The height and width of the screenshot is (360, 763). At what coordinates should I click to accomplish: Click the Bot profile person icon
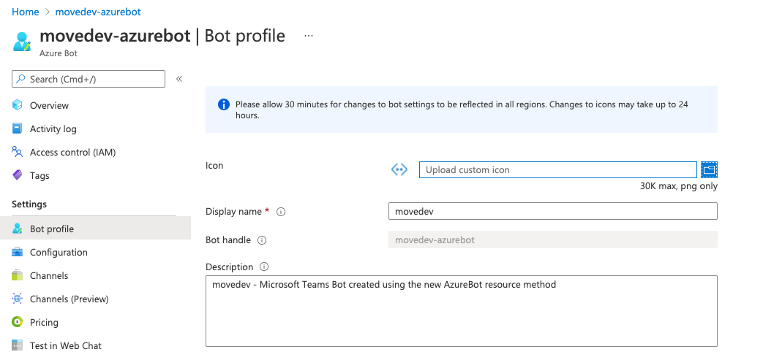[17, 229]
